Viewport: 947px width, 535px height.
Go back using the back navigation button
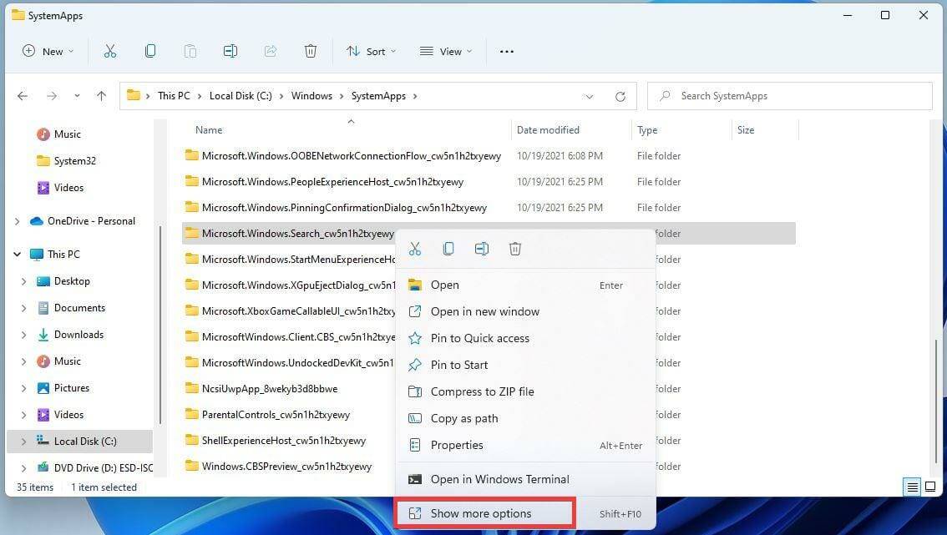click(23, 95)
